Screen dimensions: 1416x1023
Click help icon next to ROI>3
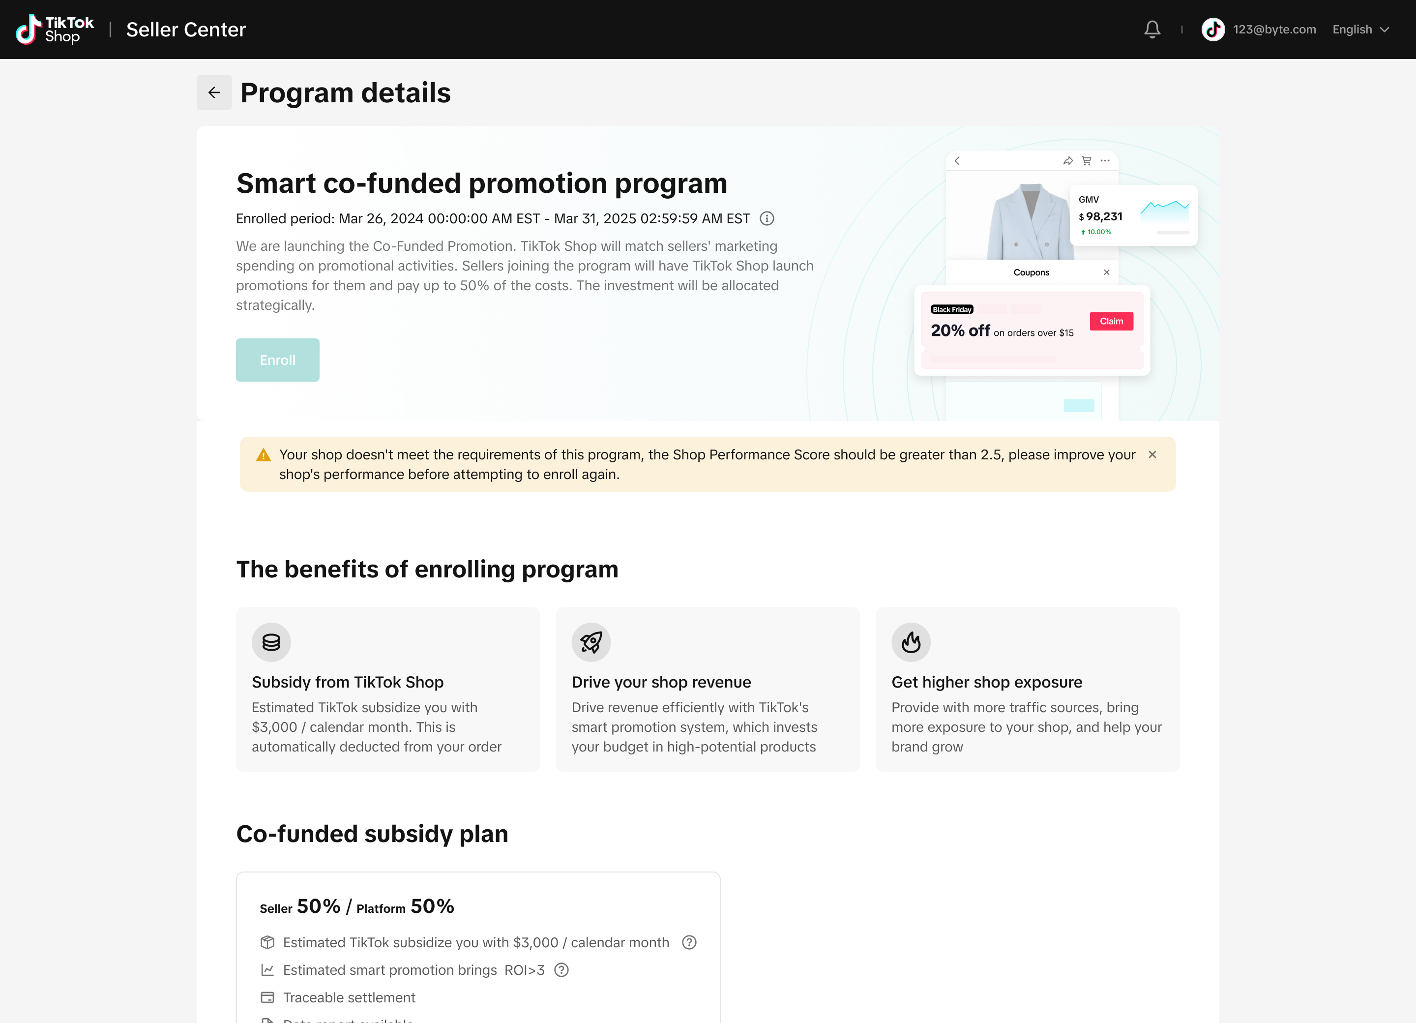561,970
